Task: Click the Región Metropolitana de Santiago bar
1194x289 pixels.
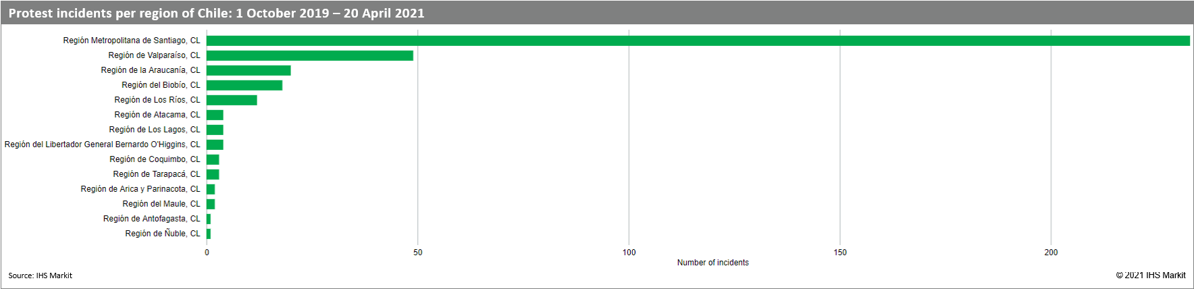Action: click(698, 41)
